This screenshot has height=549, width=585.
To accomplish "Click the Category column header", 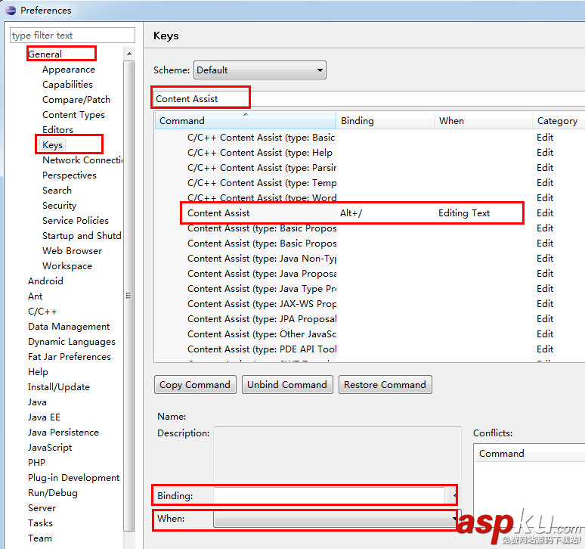I will (x=557, y=121).
